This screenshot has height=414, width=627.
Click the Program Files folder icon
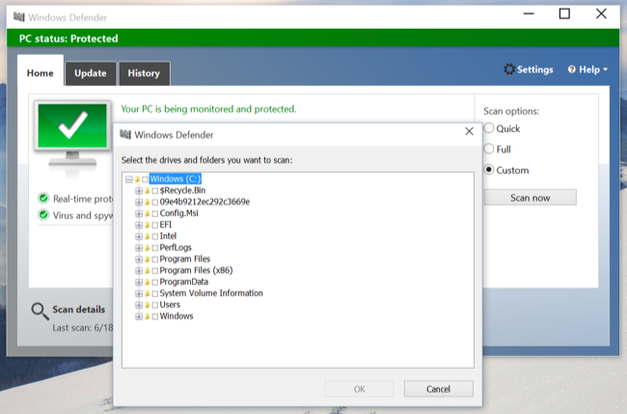[147, 260]
